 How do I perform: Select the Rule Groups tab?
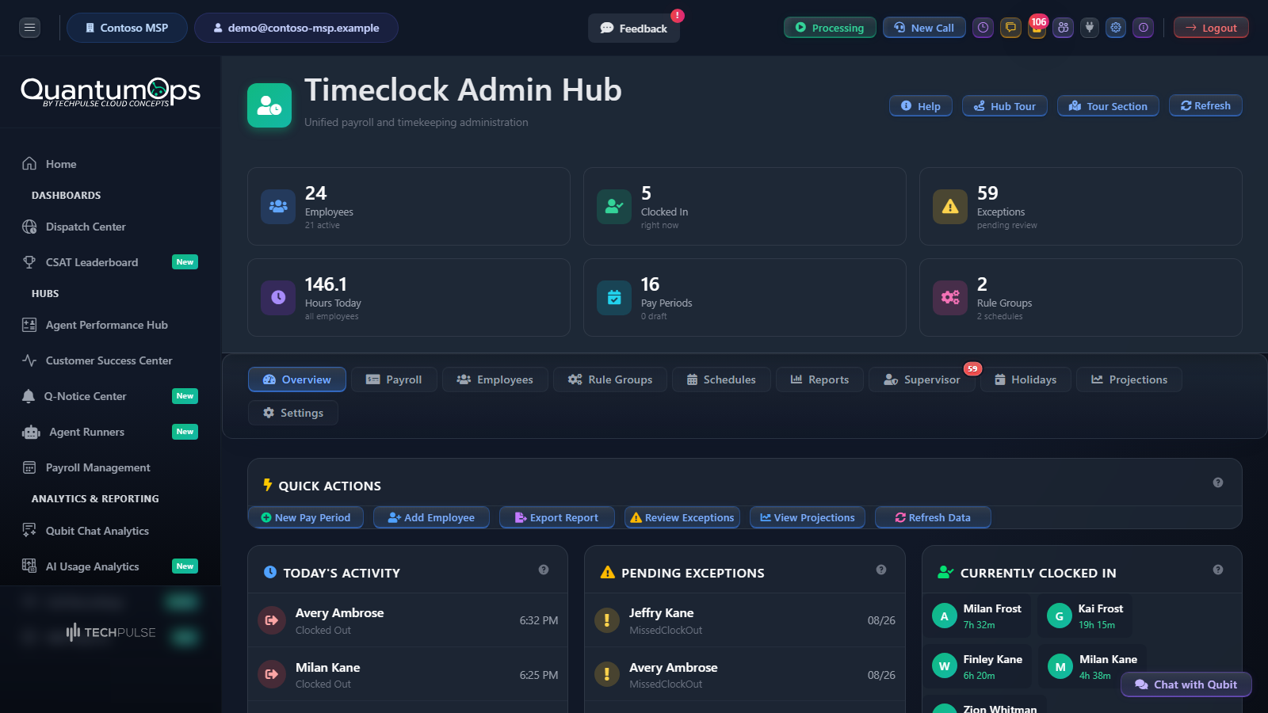[x=610, y=379]
